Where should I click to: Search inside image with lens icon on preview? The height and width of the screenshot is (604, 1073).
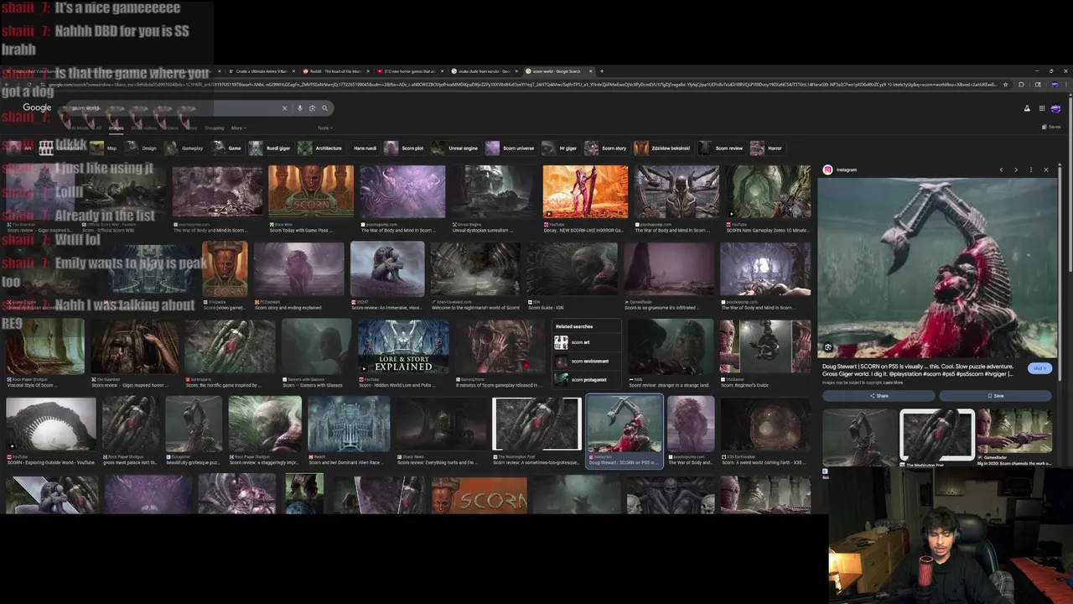(x=828, y=347)
